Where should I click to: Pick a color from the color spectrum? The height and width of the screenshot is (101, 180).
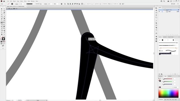click(168, 93)
